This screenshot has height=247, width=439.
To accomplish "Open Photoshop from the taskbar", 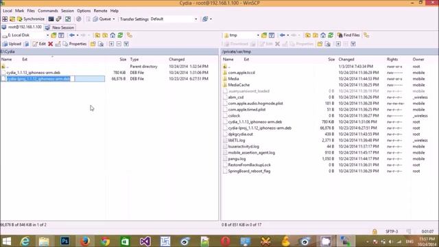I will (64, 241).
